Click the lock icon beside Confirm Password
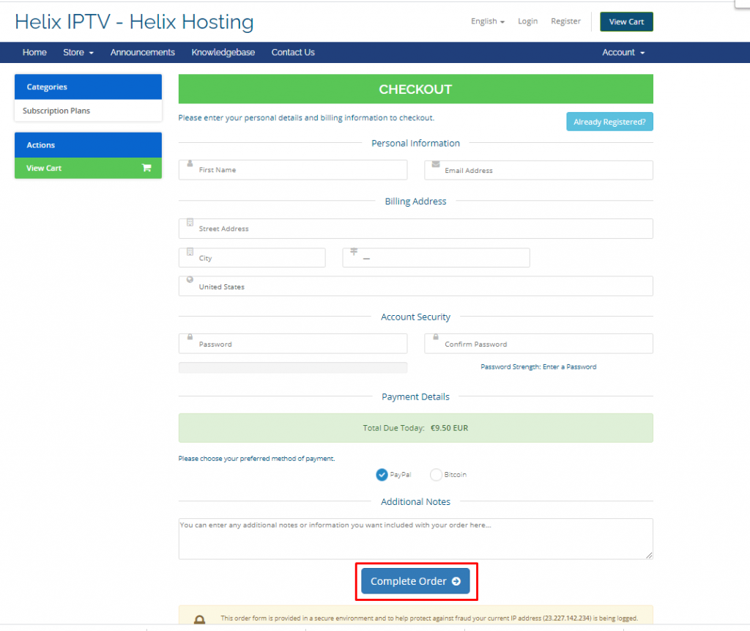The image size is (750, 631). (x=436, y=337)
